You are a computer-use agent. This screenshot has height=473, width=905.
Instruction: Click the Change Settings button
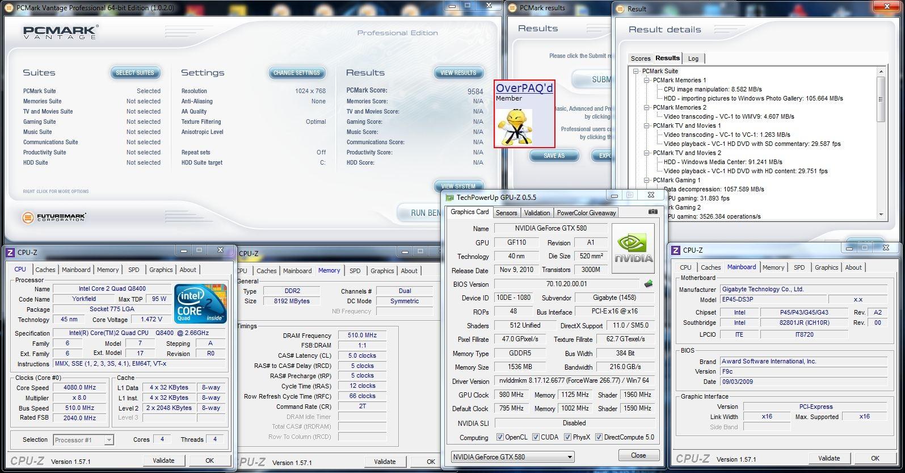[297, 73]
